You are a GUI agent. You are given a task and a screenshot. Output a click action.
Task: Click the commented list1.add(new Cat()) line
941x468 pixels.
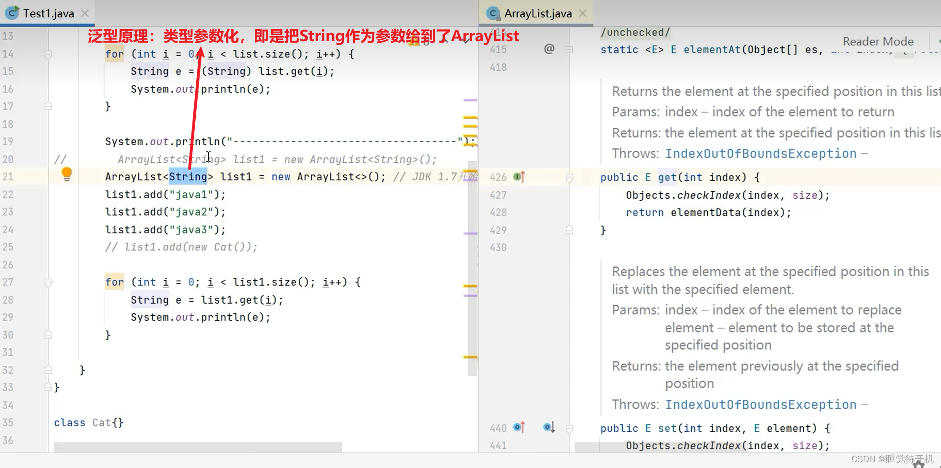(x=181, y=247)
